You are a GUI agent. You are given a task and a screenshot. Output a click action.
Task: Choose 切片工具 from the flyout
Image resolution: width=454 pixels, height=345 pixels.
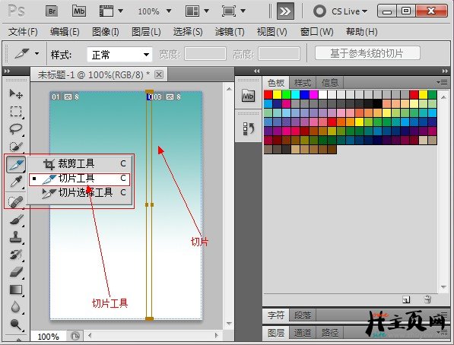point(79,179)
